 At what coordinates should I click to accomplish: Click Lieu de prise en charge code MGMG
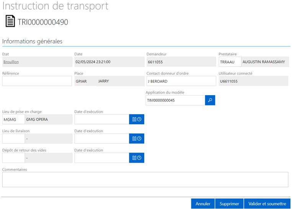coord(14,119)
